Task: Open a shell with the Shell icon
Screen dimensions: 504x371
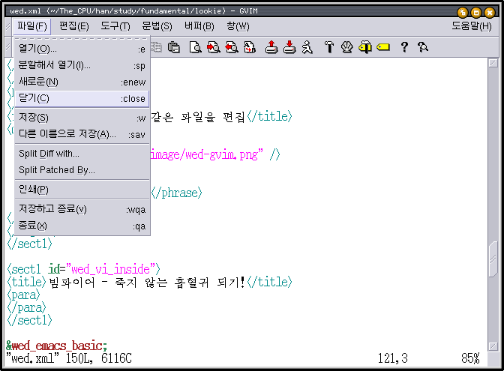Action: [346, 47]
